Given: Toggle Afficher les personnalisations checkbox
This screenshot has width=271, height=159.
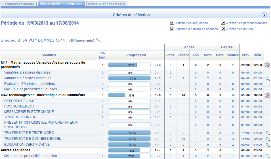Looking at the screenshot, I should (x=223, y=23).
